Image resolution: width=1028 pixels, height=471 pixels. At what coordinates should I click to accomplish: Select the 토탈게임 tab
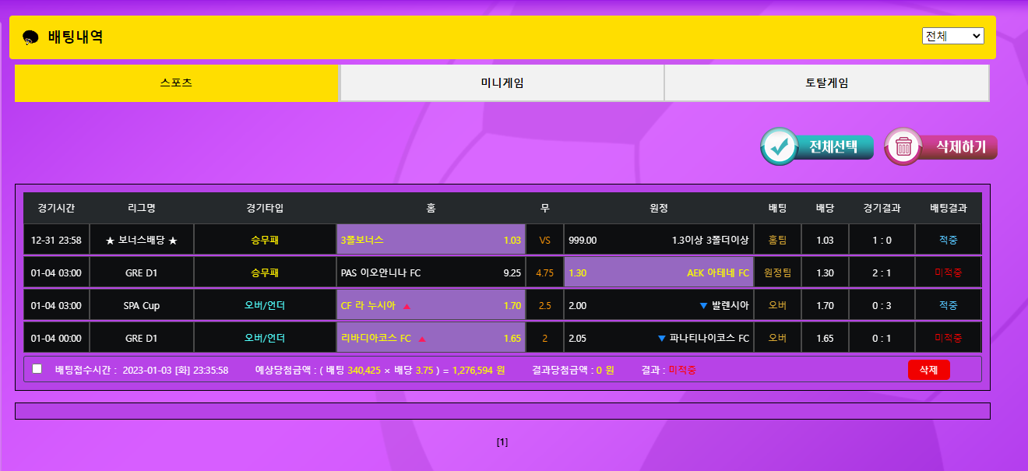click(826, 83)
